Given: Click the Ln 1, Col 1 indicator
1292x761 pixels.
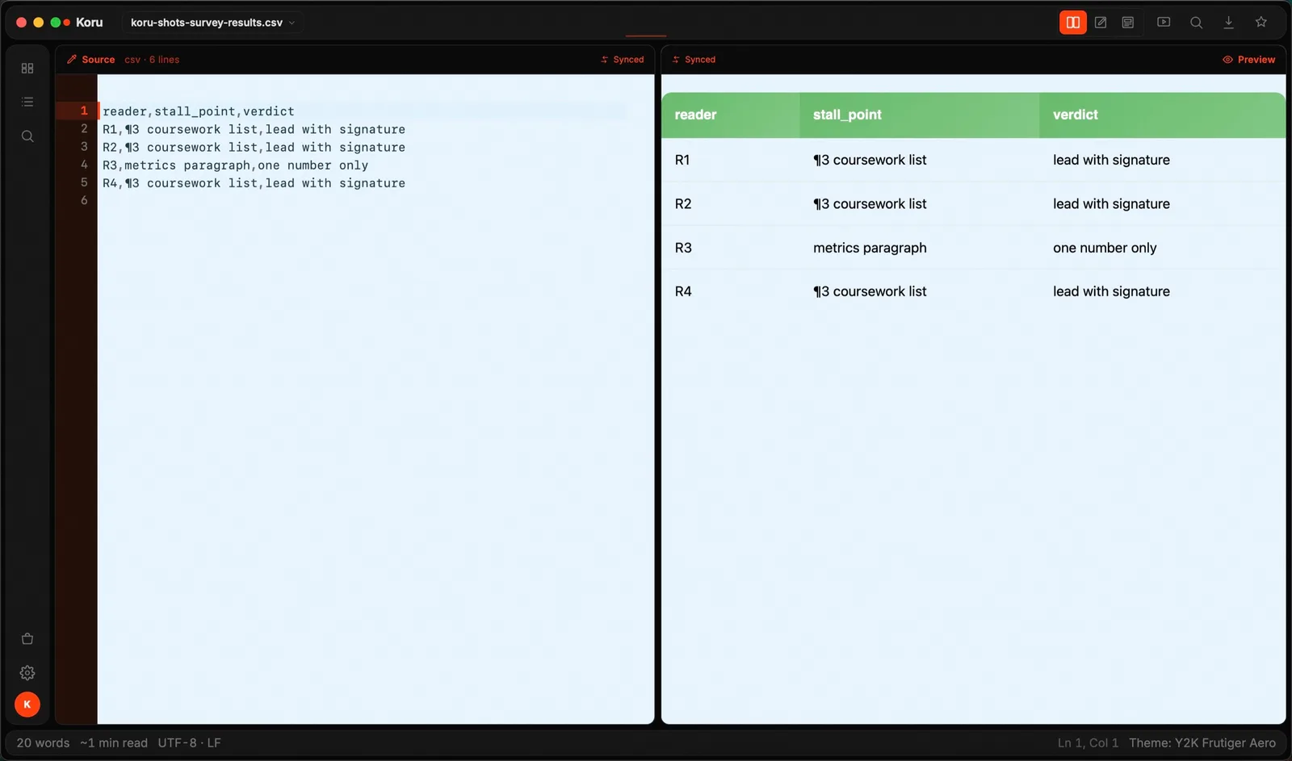Looking at the screenshot, I should tap(1088, 743).
